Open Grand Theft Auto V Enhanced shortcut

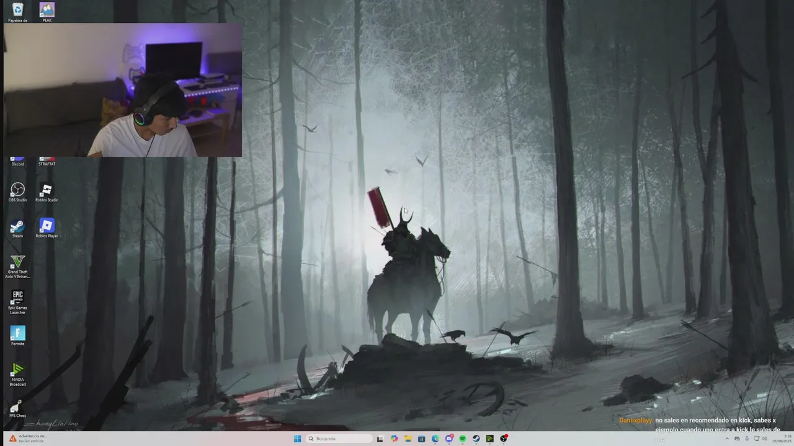click(x=18, y=266)
